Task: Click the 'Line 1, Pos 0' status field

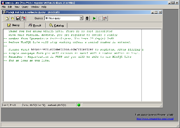Action: coord(12,105)
